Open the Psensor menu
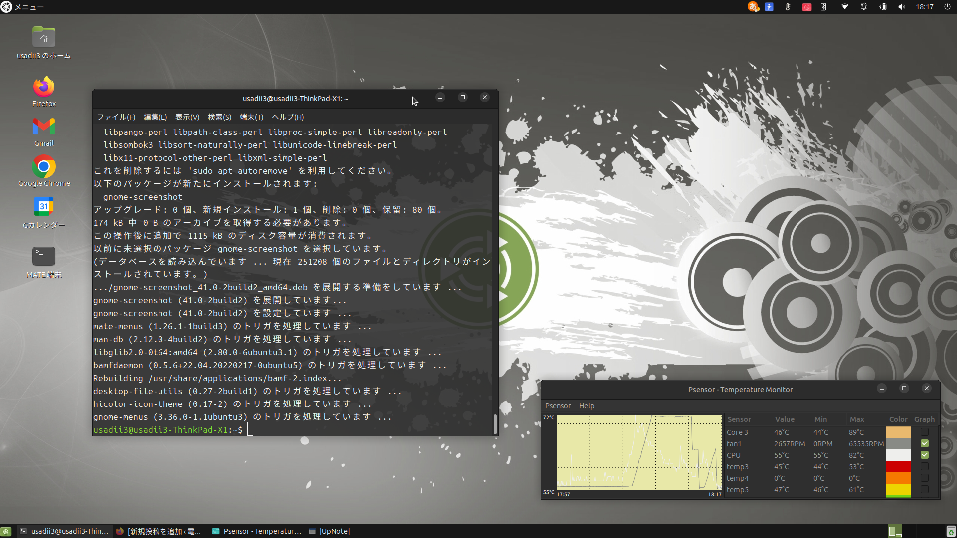 (x=558, y=405)
